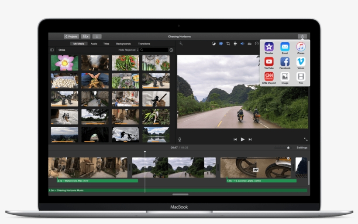
Task: Select the basket of eggs thumbnail
Action: [x=64, y=81]
